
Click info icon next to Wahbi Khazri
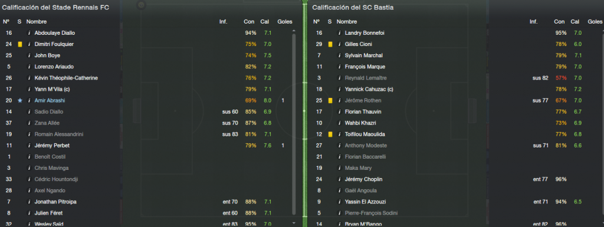[340, 123]
